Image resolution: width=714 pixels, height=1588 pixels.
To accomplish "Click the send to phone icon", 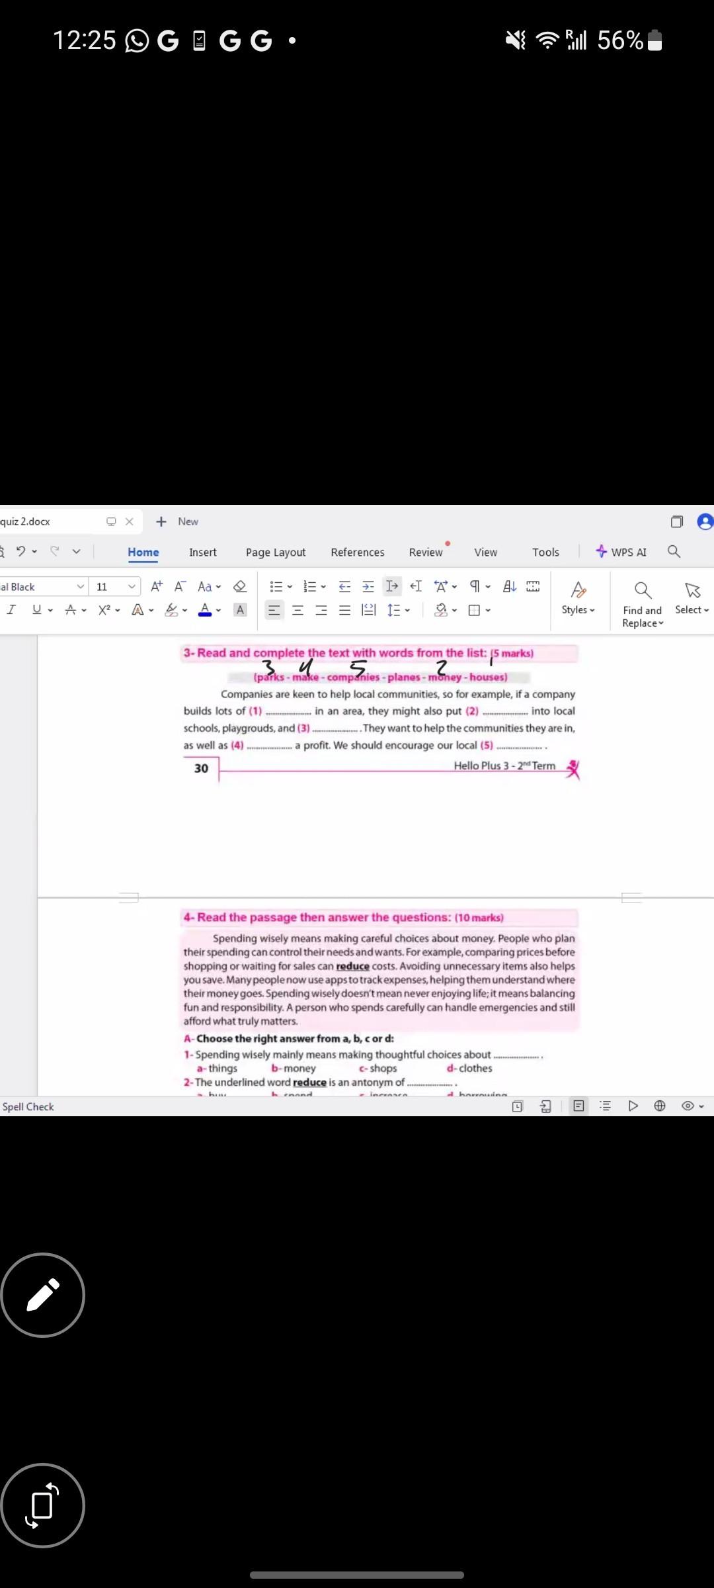I will pyautogui.click(x=545, y=1106).
